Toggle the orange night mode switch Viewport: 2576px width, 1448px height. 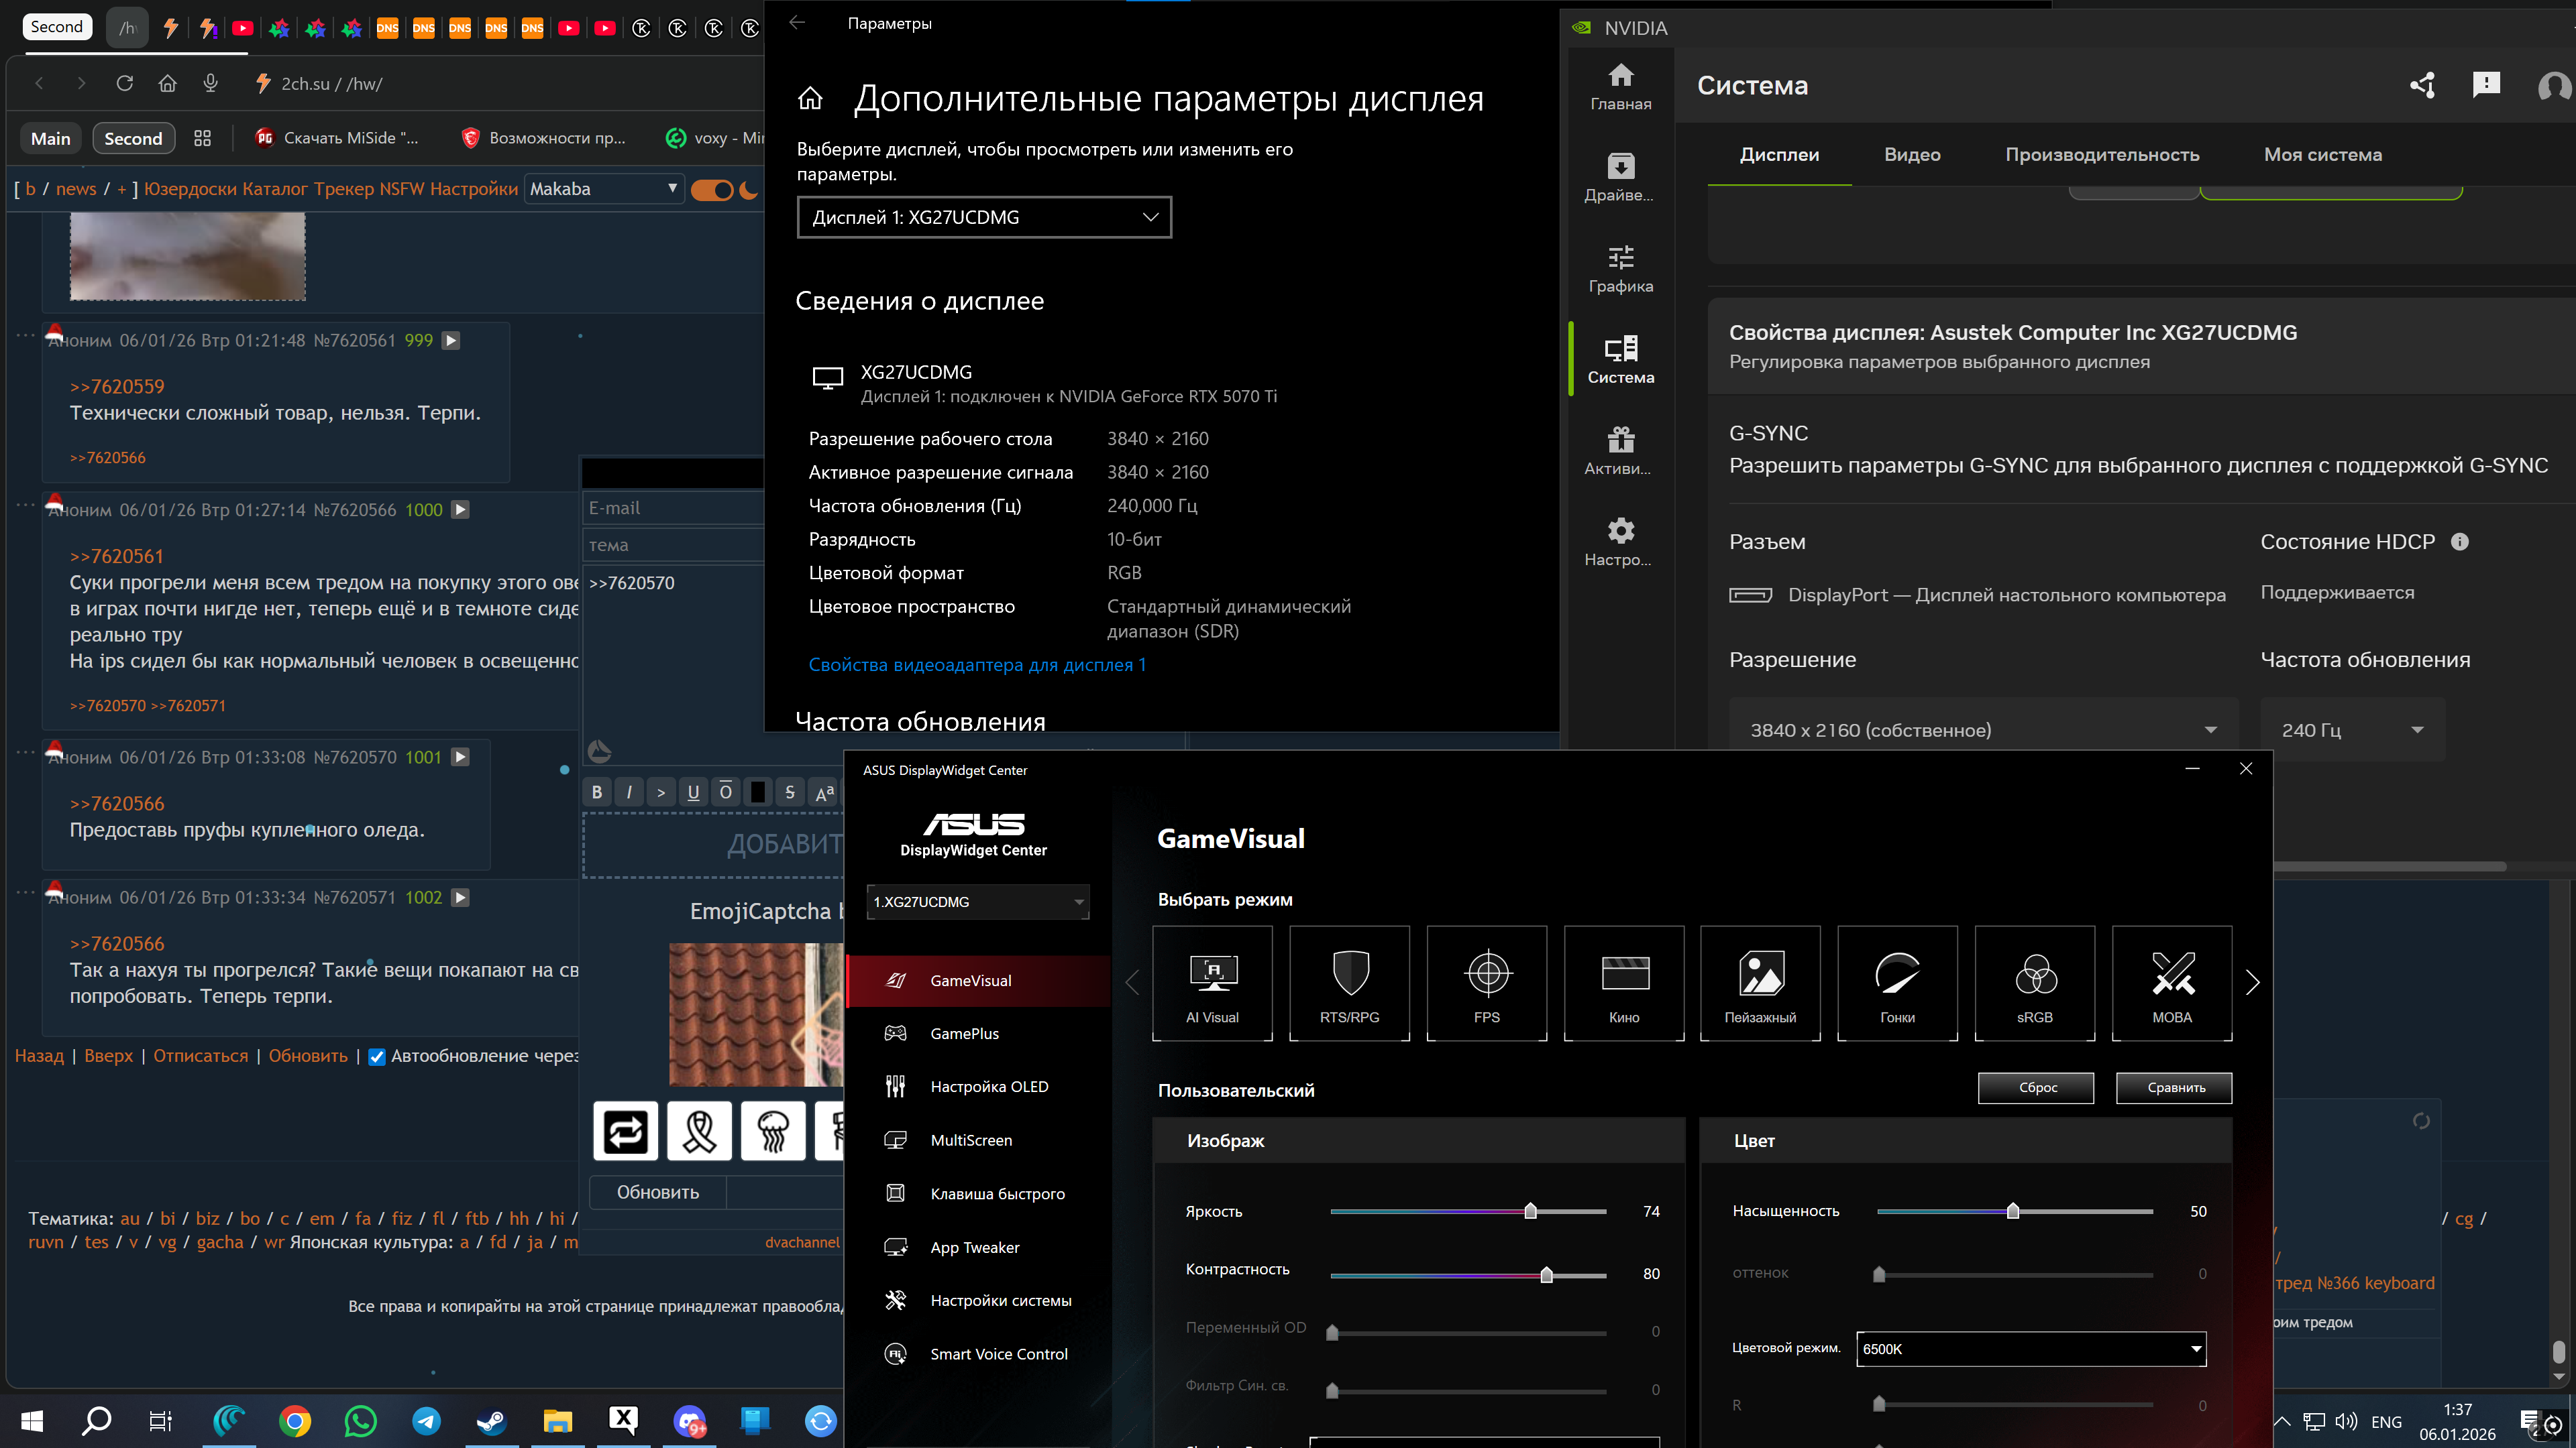712,190
